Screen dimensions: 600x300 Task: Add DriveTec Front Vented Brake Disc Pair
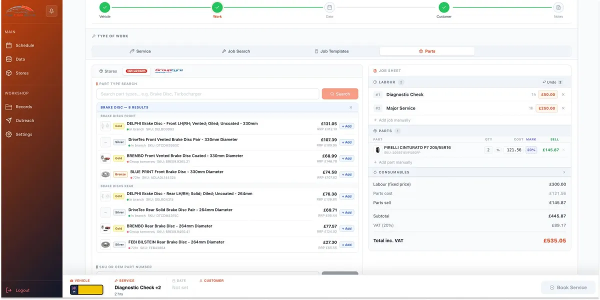346,142
